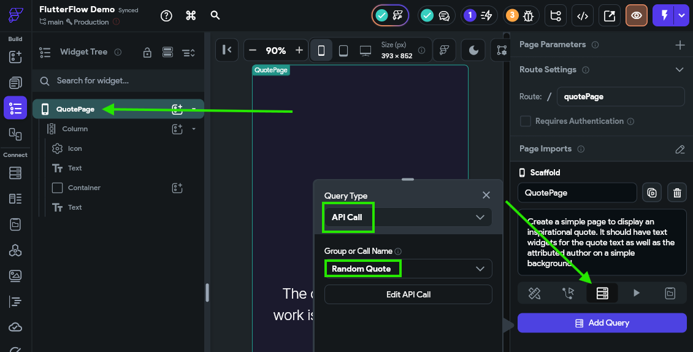Viewport: 693px width, 352px height.
Task: Zoom in the canvas with plus
Action: [299, 50]
